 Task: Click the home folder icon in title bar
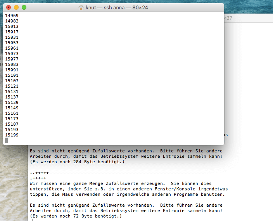click(x=81, y=8)
